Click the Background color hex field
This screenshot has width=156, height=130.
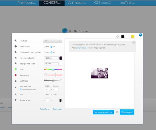[51, 64]
